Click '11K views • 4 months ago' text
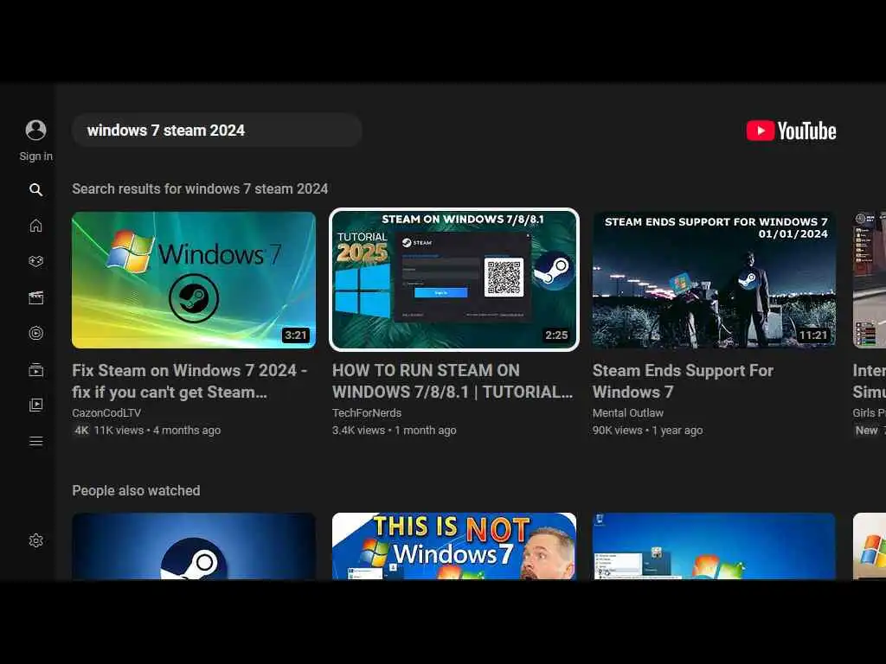 click(157, 431)
